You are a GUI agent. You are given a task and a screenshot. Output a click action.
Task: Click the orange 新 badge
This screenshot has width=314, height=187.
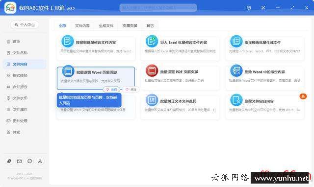point(303,96)
